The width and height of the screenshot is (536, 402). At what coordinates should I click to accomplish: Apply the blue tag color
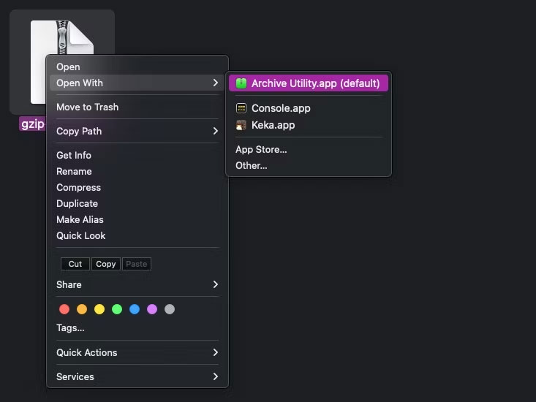(135, 309)
